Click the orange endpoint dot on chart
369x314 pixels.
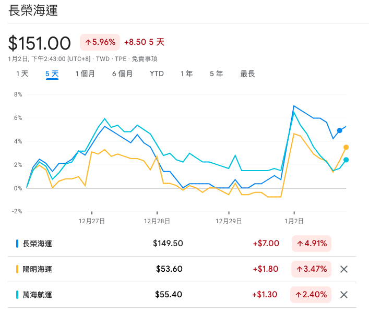tap(346, 147)
